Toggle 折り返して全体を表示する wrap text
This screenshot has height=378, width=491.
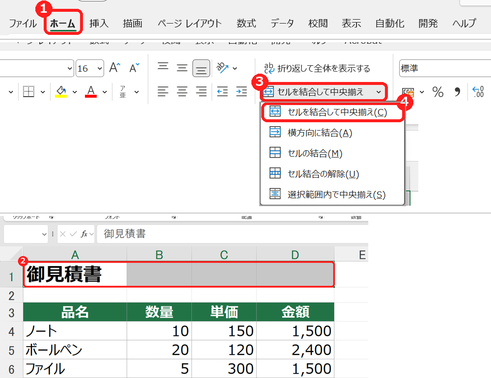[x=317, y=68]
